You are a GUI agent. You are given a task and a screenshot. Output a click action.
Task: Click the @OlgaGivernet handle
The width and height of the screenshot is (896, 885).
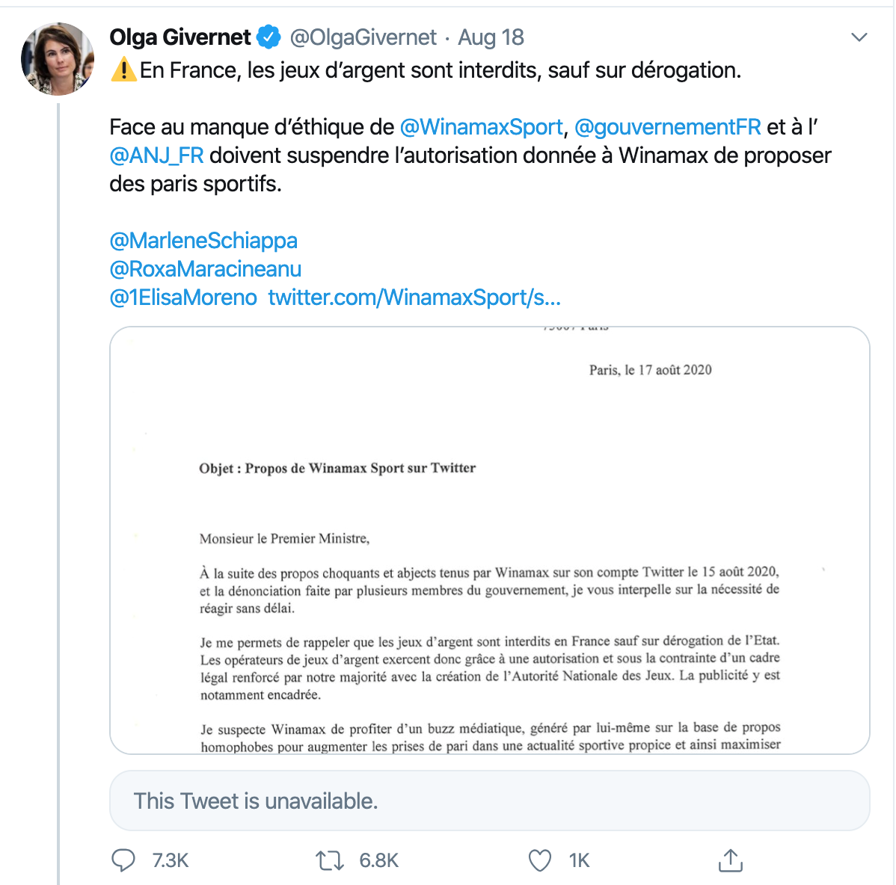click(x=363, y=37)
